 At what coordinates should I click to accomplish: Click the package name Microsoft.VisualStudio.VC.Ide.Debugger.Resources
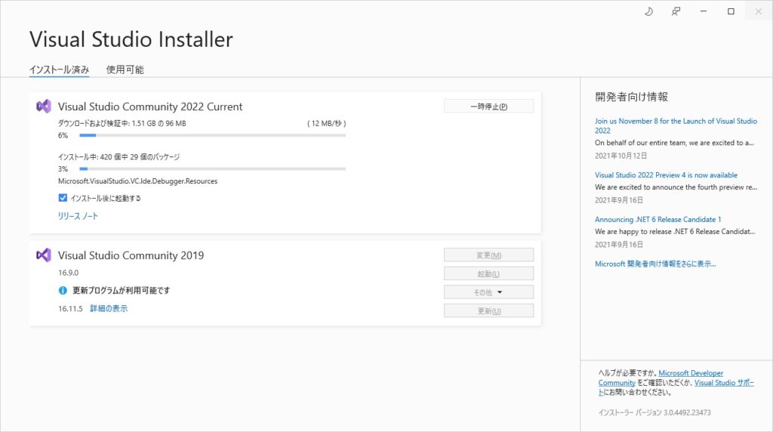point(137,181)
